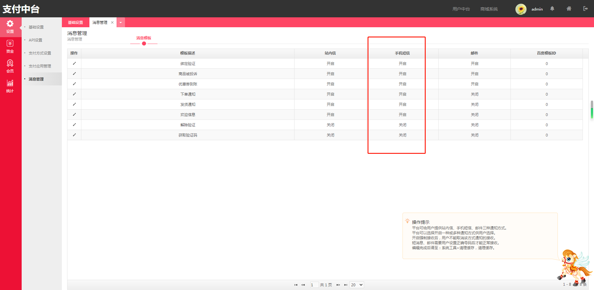Click the lightbulb tip icon

pyautogui.click(x=407, y=221)
